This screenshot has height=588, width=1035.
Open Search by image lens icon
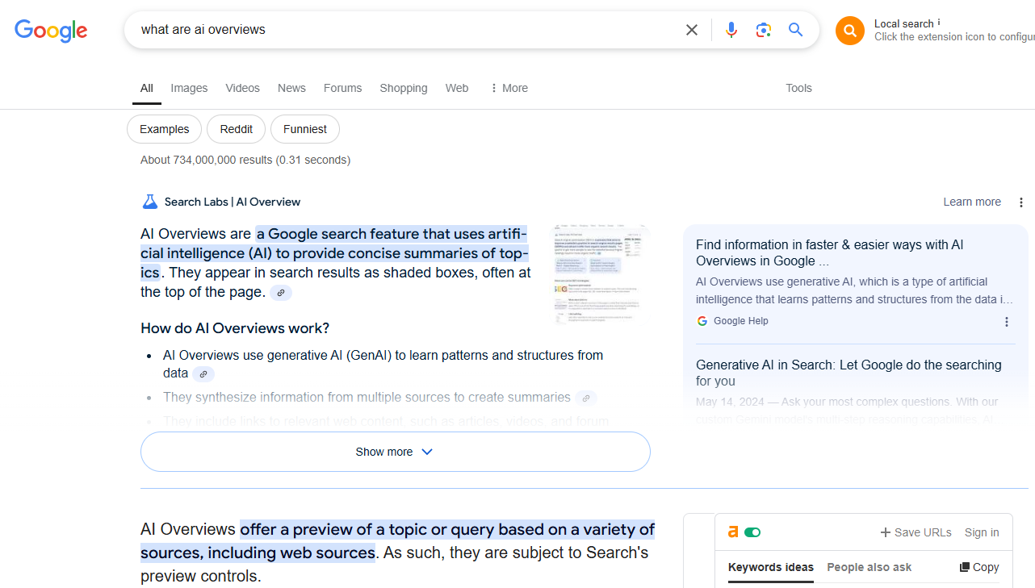pyautogui.click(x=764, y=30)
